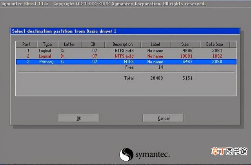Click the OK button
The height and width of the screenshot is (165, 251).
(x=78, y=118)
